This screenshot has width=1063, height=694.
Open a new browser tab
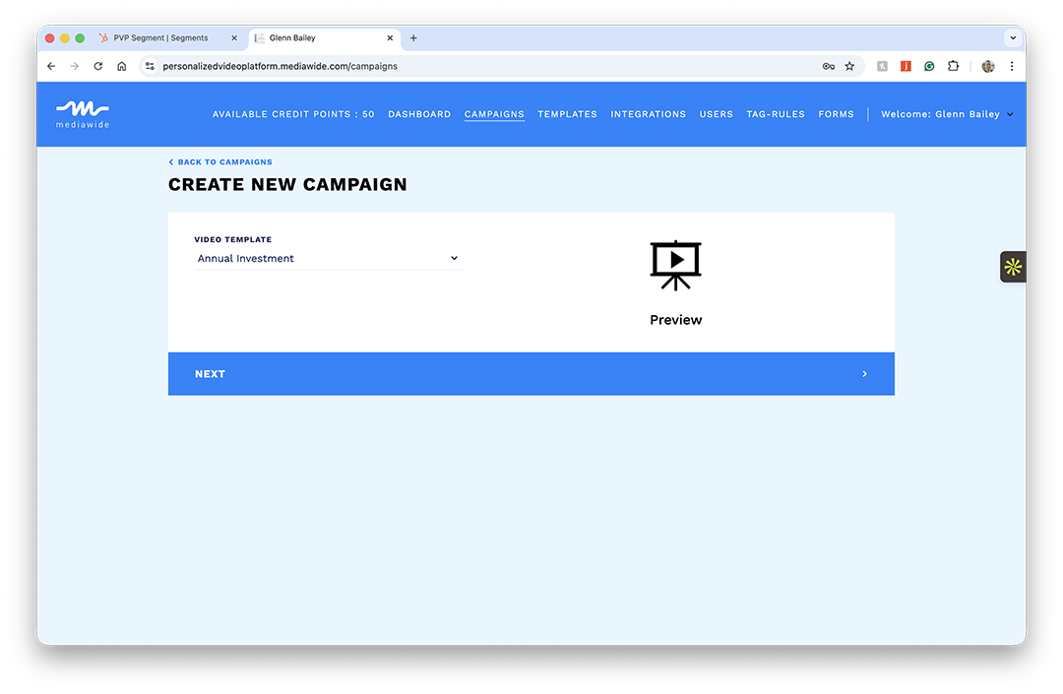pyautogui.click(x=413, y=38)
